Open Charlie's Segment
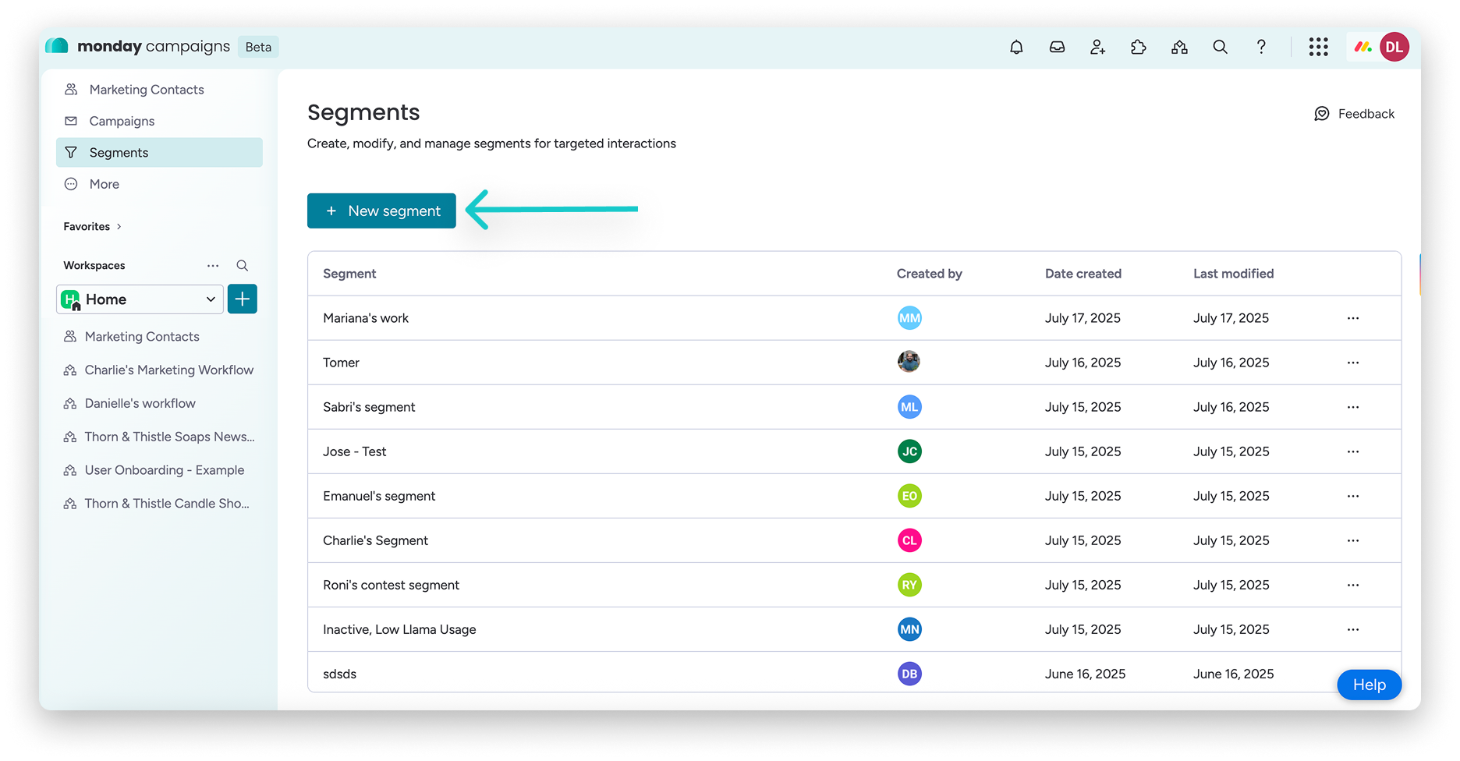This screenshot has width=1460, height=761. click(375, 540)
